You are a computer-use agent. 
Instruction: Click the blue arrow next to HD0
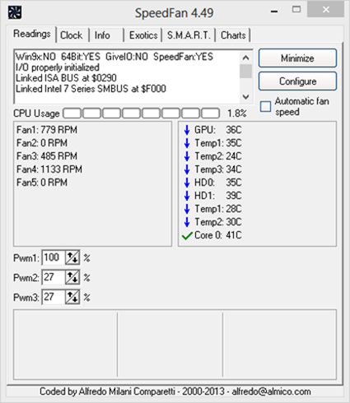[187, 183]
